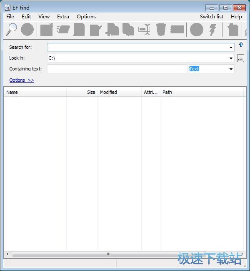The height and width of the screenshot is (271, 250).
Task: Start search with the magnifying glass icon
Action: pos(11,29)
